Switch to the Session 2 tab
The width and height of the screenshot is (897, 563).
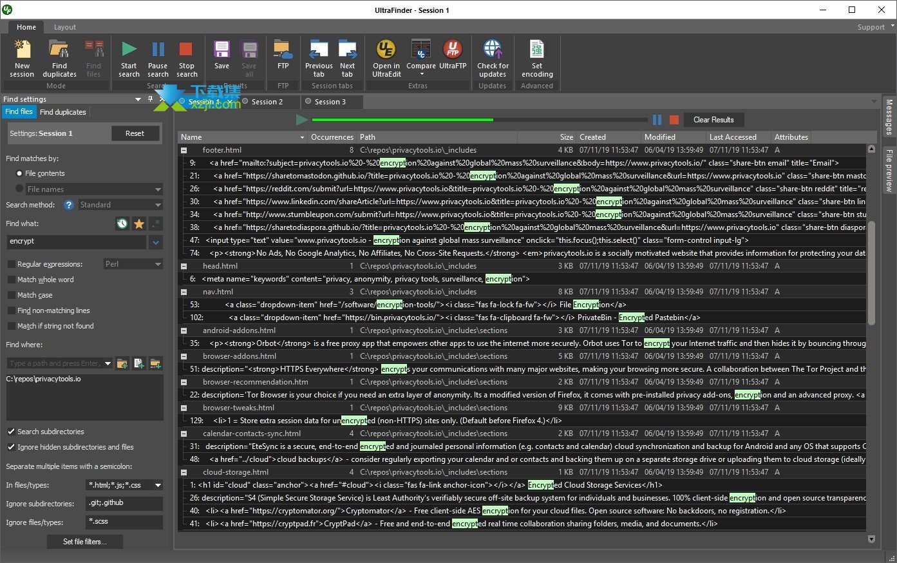(x=267, y=102)
